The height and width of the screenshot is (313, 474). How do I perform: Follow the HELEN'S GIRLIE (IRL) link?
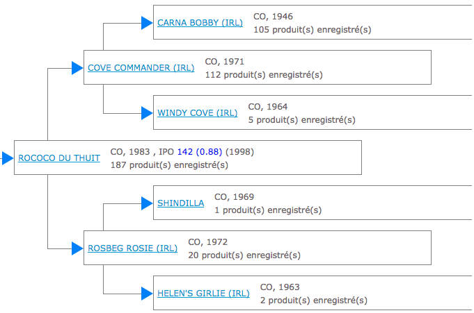(203, 294)
